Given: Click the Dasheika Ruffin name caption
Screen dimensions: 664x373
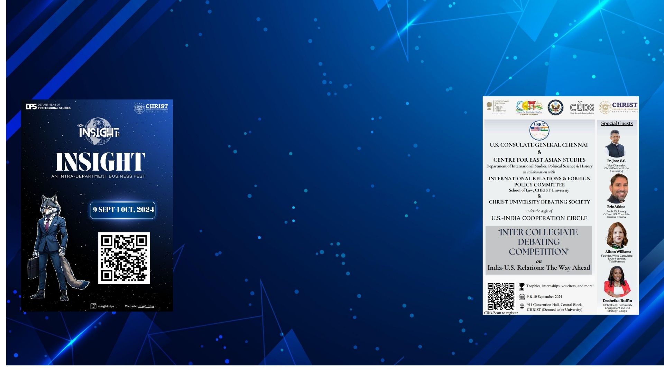Looking at the screenshot, I should coord(617,301).
